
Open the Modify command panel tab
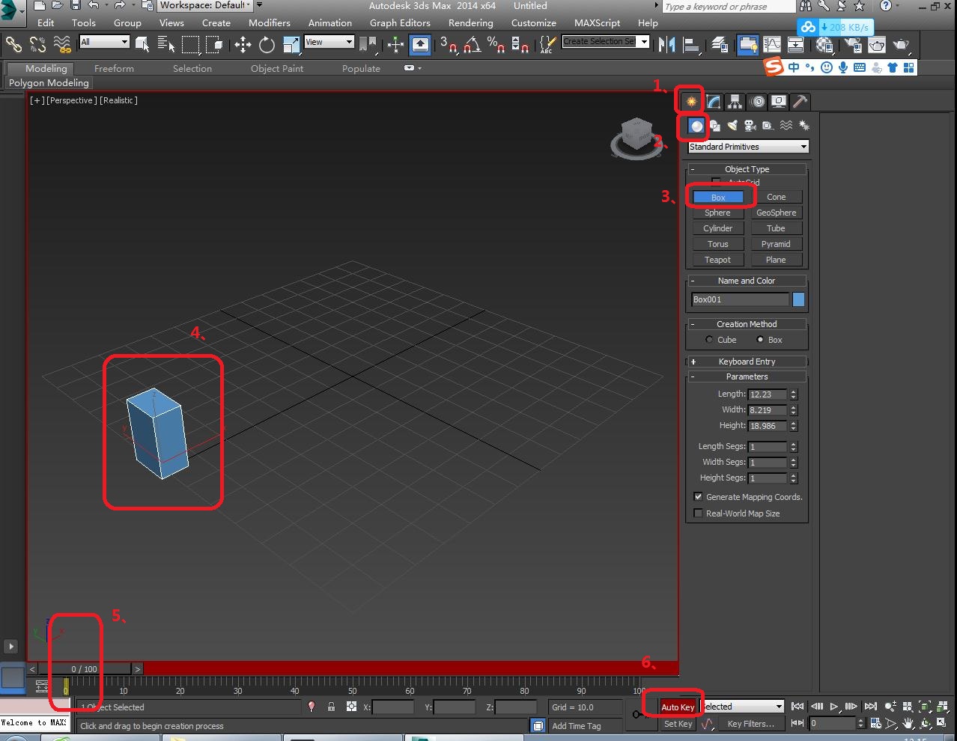click(714, 101)
